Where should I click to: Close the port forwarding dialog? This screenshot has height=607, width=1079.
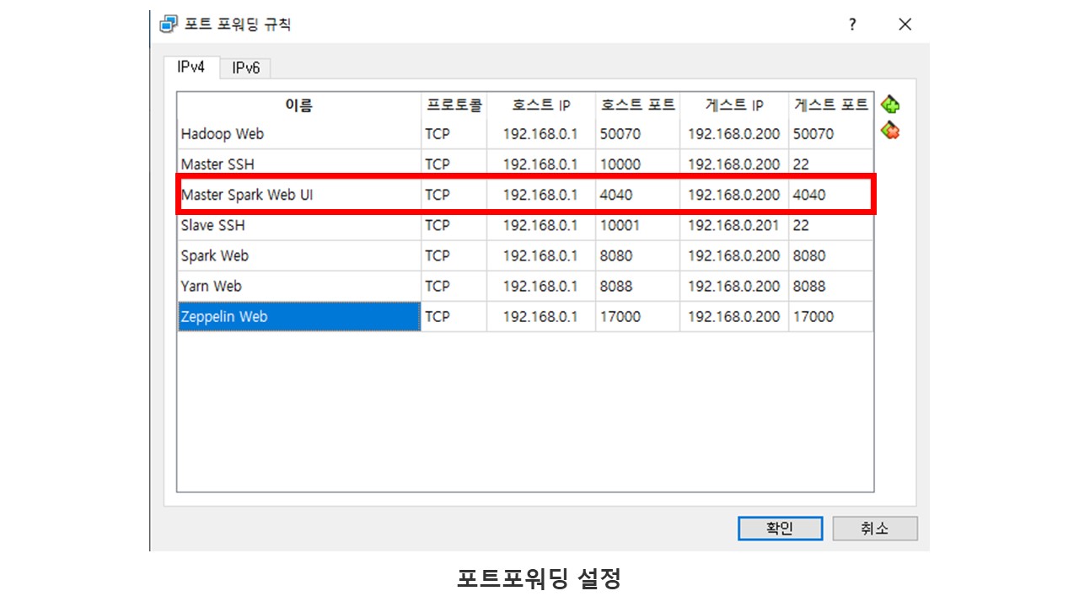click(905, 24)
